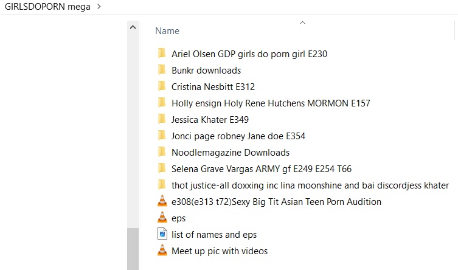
Task: Click the VLC cone icon of 'Meet up pic with videos'
Action: [x=162, y=251]
